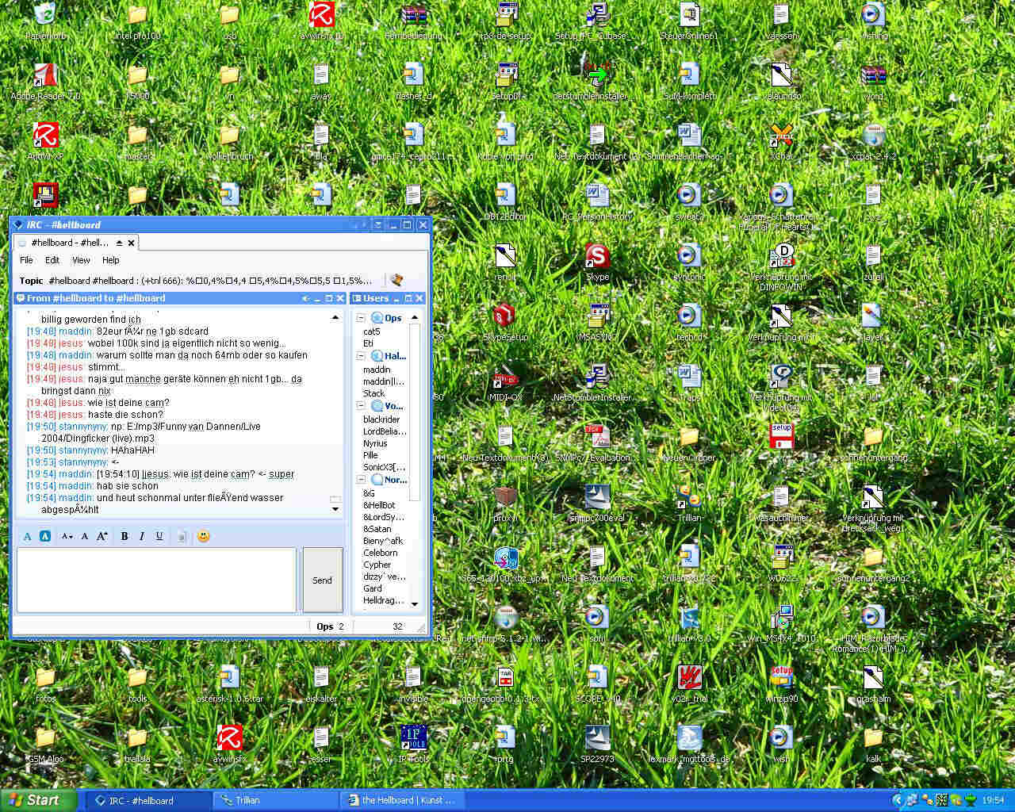Collapse the Normal users group
Image resolution: width=1015 pixels, height=812 pixels.
(x=361, y=481)
